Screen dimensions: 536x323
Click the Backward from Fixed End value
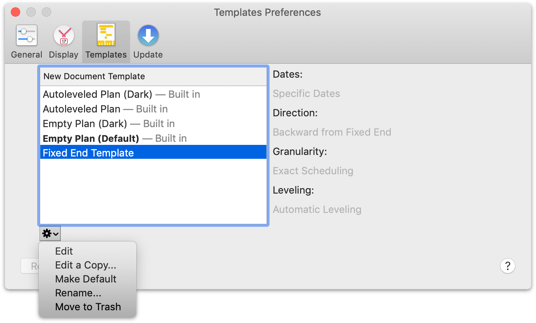tap(332, 132)
